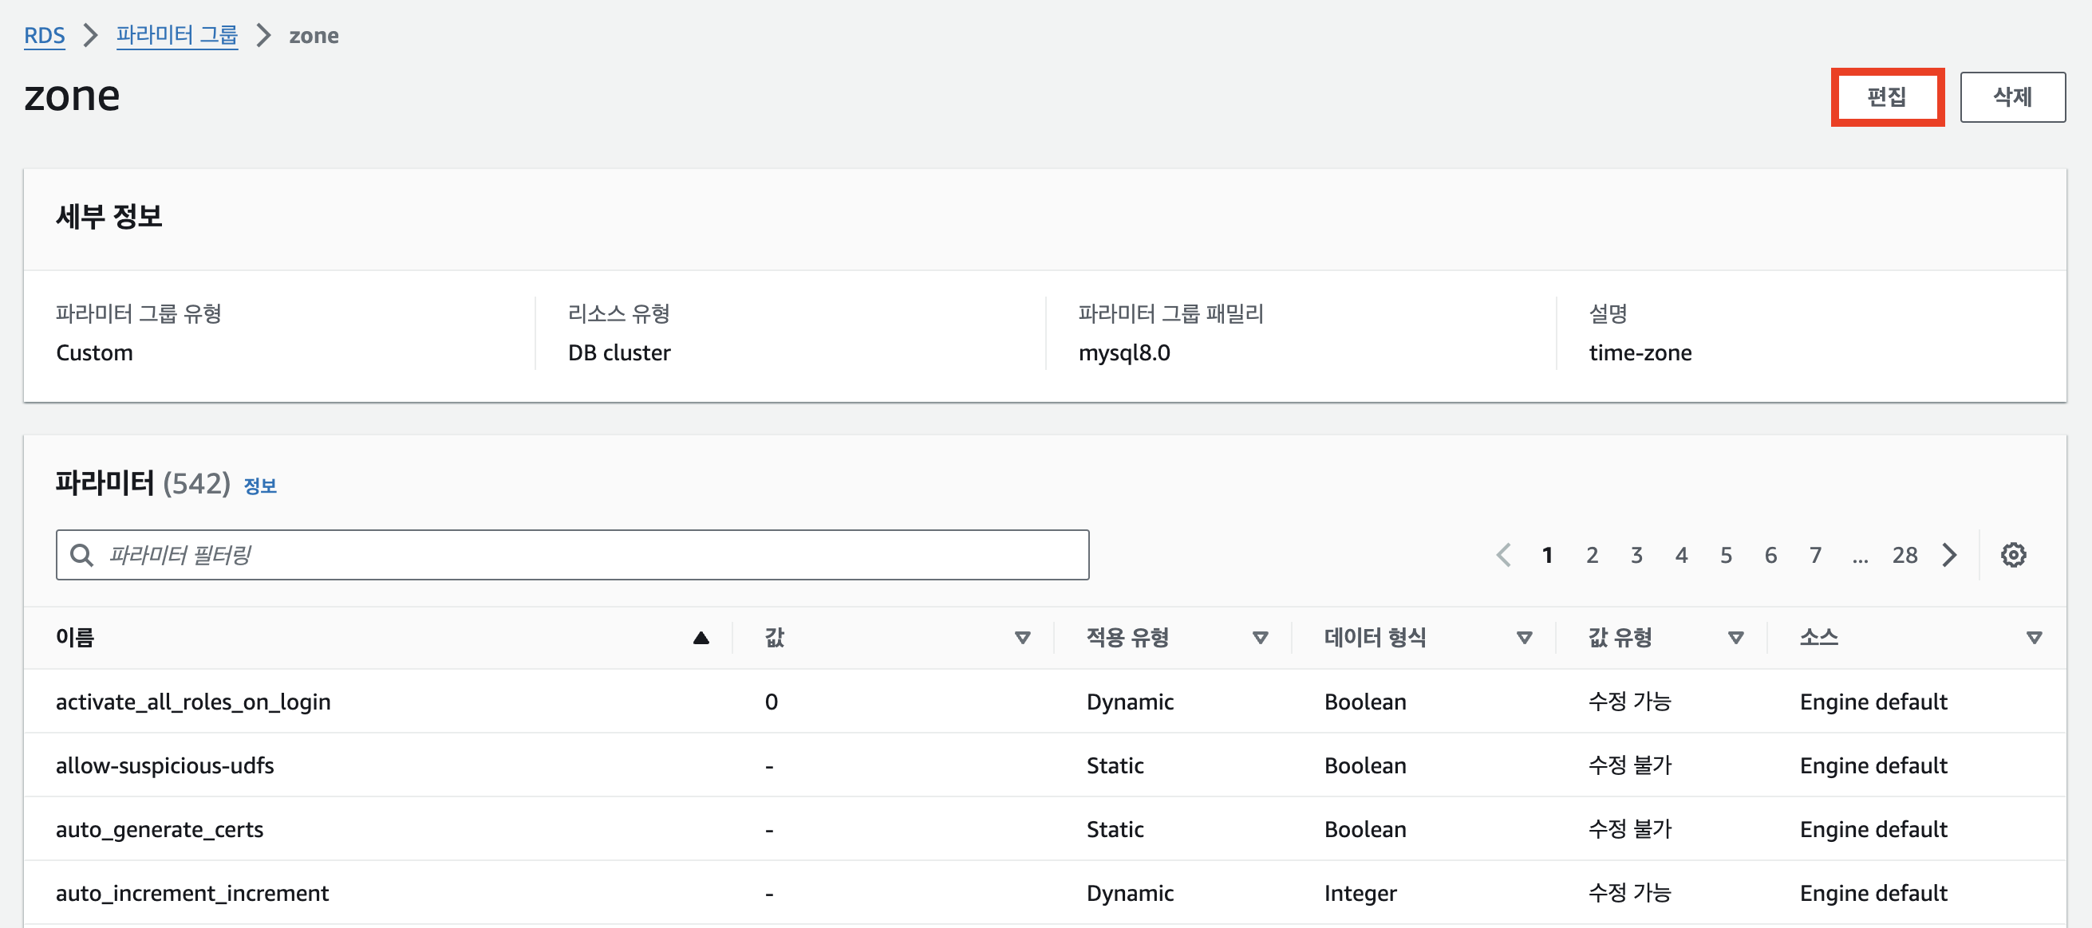Sort the 값 유형 column arrow
The height and width of the screenshot is (928, 2092).
[1735, 638]
